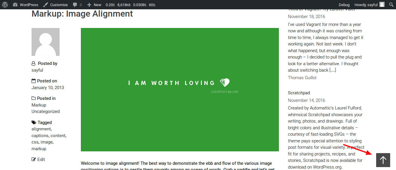
Task: Open the Scratchpad sidebar post title
Action: point(299,93)
